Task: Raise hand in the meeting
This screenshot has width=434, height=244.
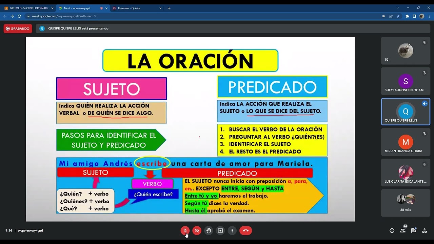Action: 209,230
